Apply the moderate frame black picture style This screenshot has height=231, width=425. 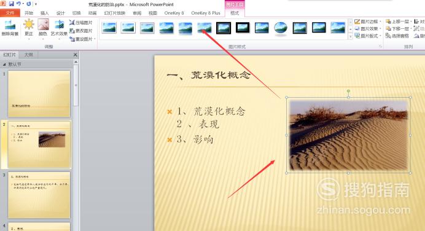(319, 28)
